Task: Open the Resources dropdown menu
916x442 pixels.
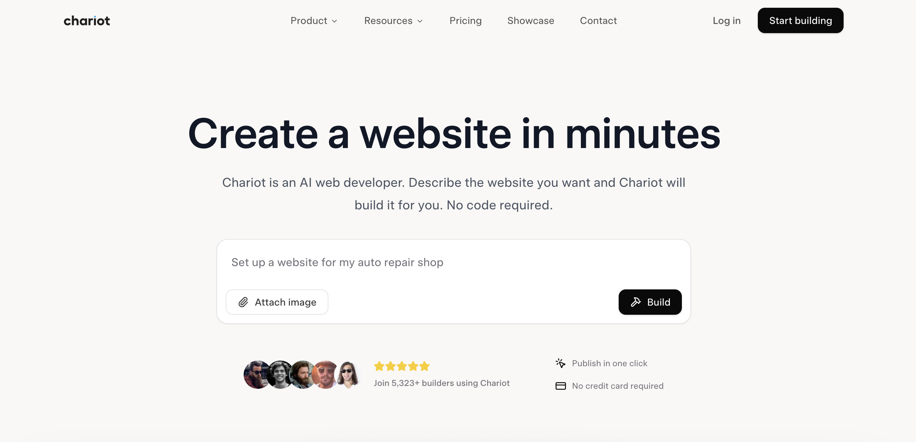Action: coord(393,21)
